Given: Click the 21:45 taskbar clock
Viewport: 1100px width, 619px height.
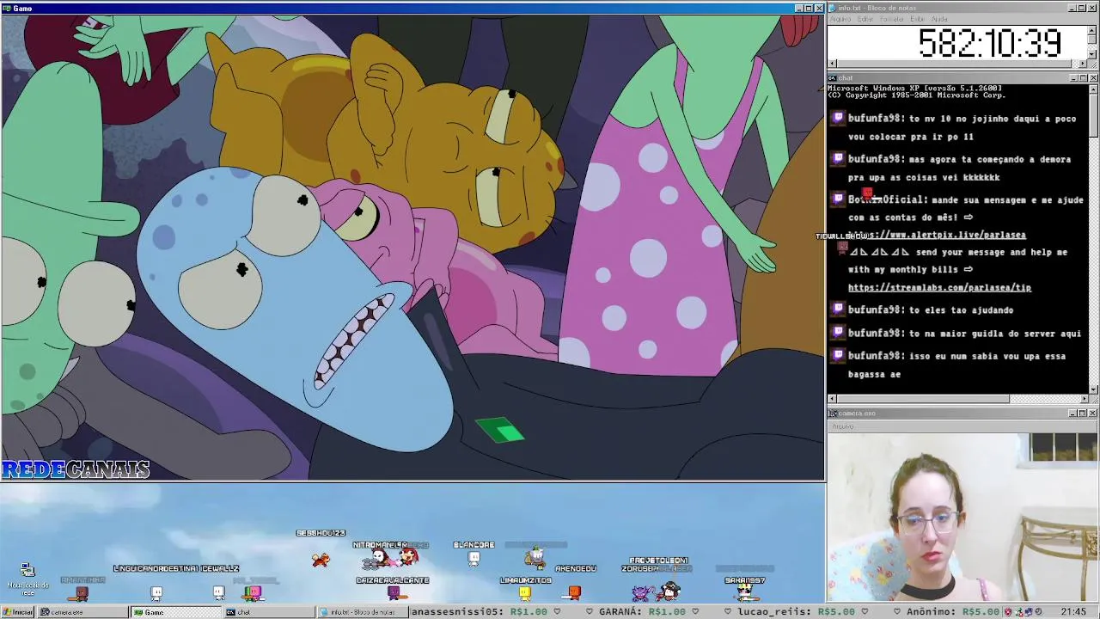Looking at the screenshot, I should pos(1072,612).
